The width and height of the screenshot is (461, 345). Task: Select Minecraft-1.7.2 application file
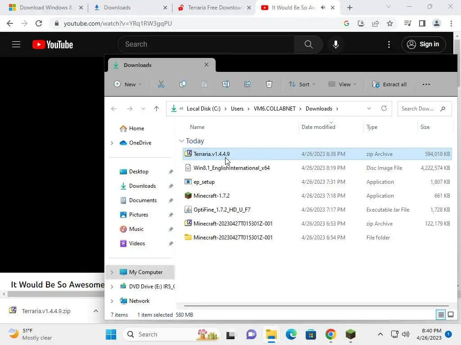point(317,196)
